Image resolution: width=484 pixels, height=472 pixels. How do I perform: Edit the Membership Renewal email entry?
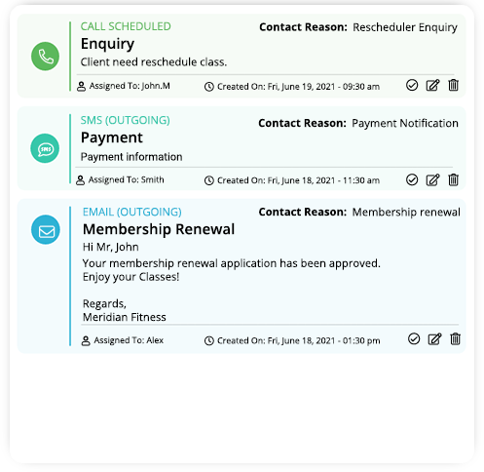[434, 338]
